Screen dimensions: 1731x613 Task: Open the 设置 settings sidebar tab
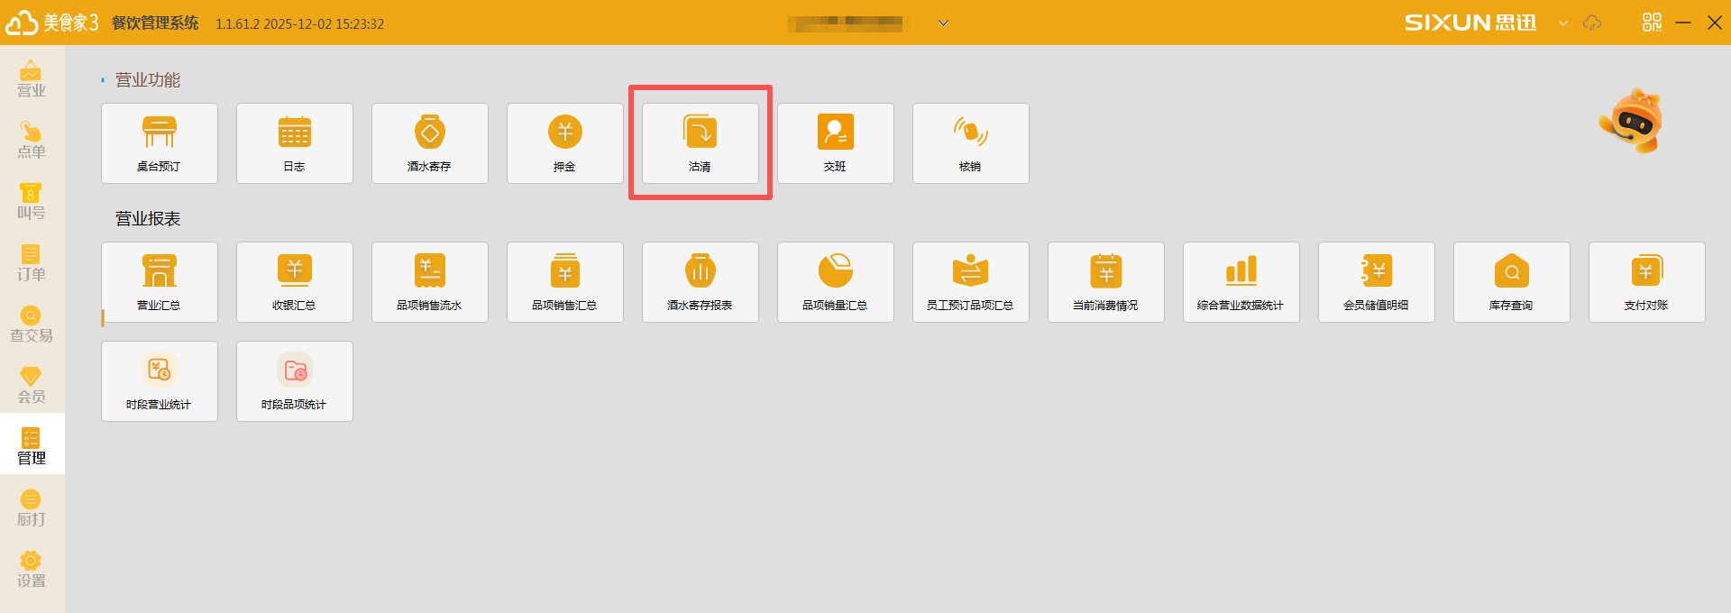pyautogui.click(x=32, y=570)
